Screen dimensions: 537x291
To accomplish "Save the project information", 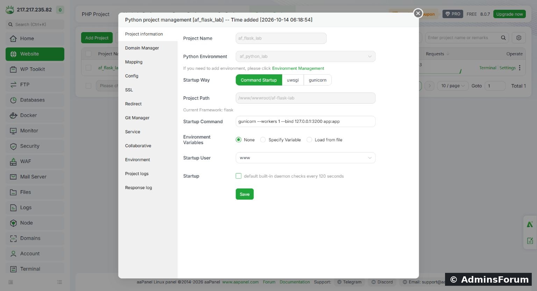I will pyautogui.click(x=245, y=194).
